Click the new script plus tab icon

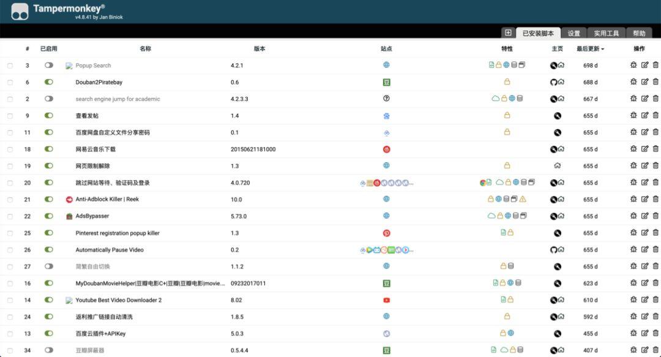click(x=508, y=33)
